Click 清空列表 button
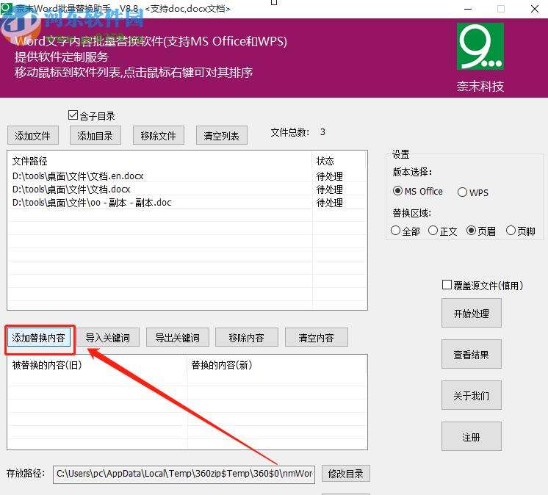Image resolution: width=548 pixels, height=495 pixels. (x=222, y=136)
